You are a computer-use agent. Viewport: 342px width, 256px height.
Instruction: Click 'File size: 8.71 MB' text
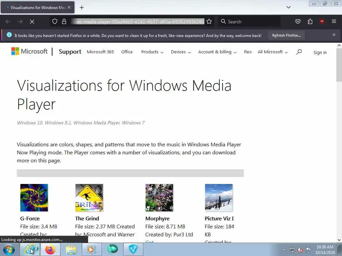tap(165, 226)
